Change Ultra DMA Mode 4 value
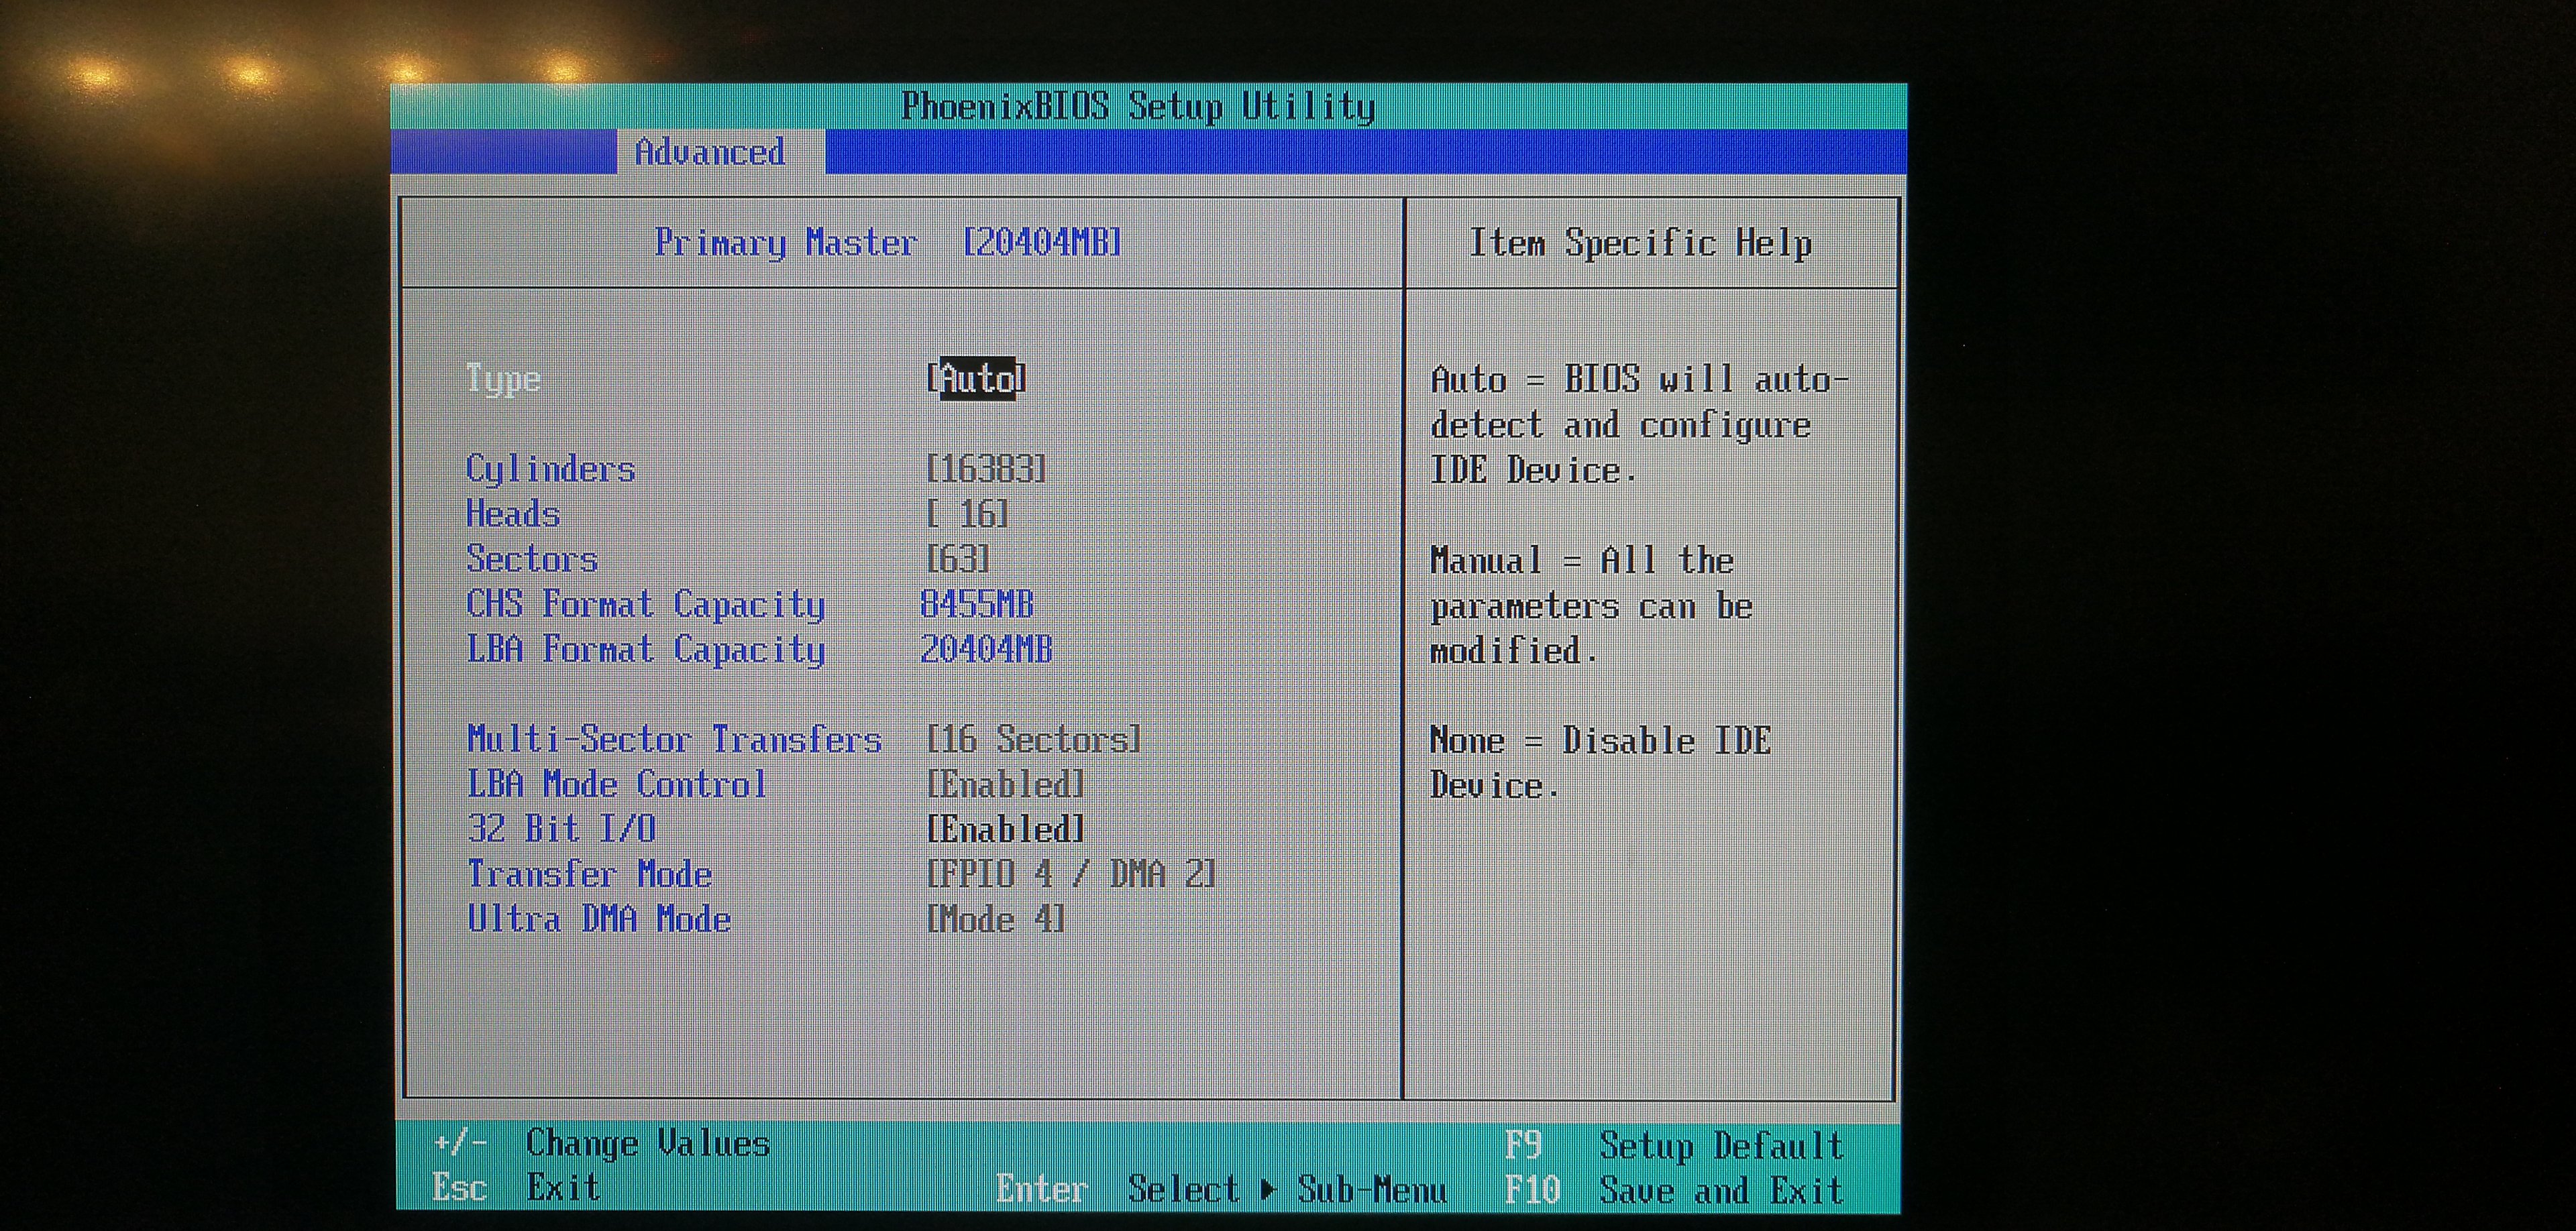The width and height of the screenshot is (2576, 1231). click(996, 919)
